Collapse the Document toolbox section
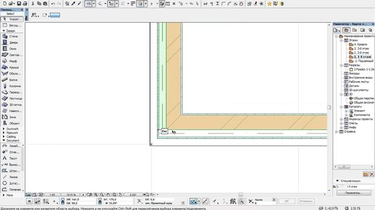375x210 pixels. point(4,141)
